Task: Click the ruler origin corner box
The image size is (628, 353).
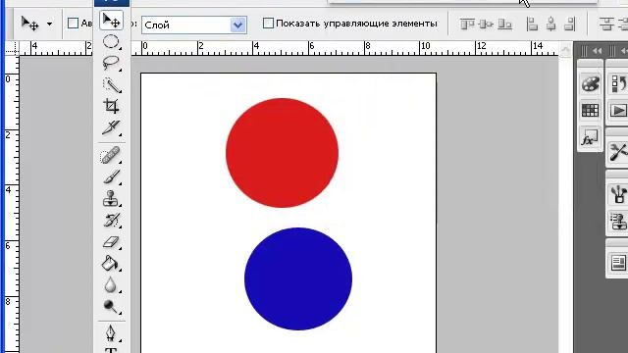Action: pos(12,48)
